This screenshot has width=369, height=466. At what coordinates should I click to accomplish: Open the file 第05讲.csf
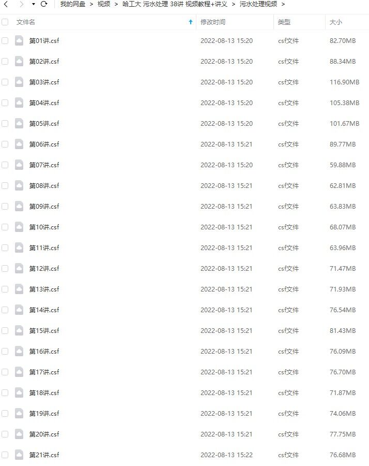tap(44, 123)
